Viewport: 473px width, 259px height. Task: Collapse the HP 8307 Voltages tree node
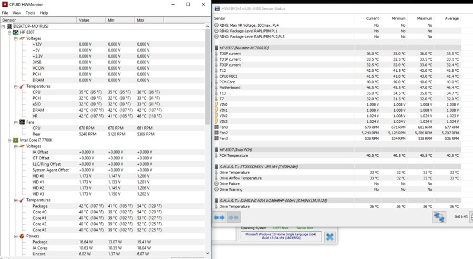(x=16, y=38)
